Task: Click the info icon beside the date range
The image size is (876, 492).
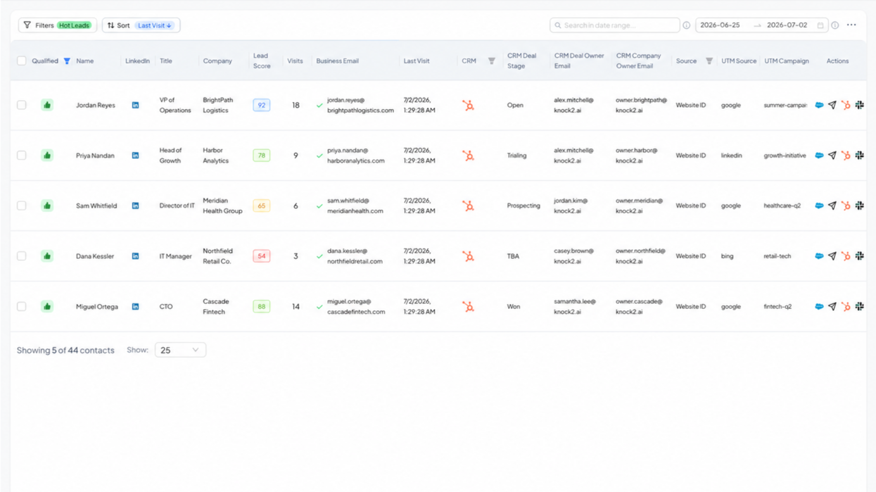Action: 835,25
